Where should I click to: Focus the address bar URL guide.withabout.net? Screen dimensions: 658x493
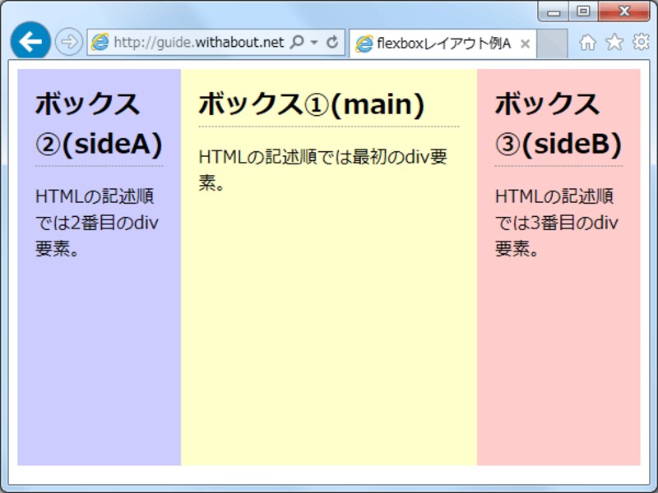point(199,43)
